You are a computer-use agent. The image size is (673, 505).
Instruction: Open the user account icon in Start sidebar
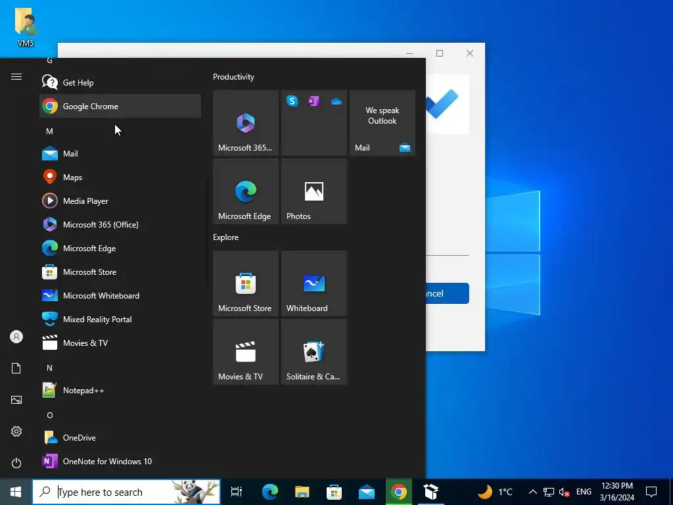16,337
